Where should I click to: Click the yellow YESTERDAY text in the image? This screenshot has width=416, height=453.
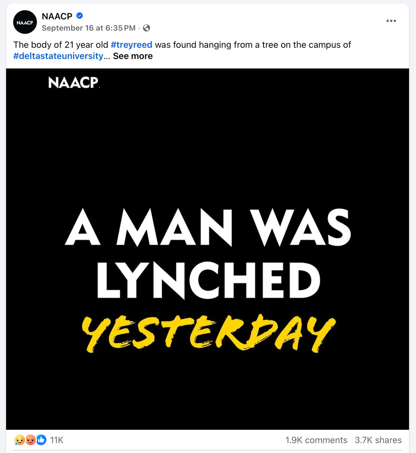coord(209,333)
